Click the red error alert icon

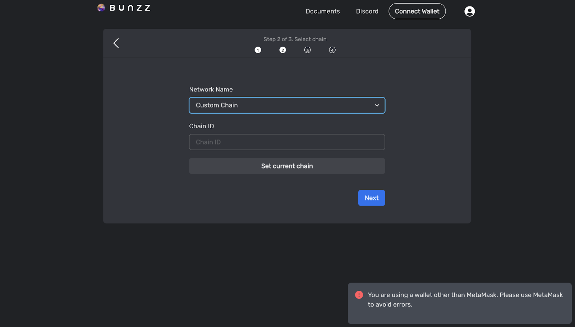358,295
